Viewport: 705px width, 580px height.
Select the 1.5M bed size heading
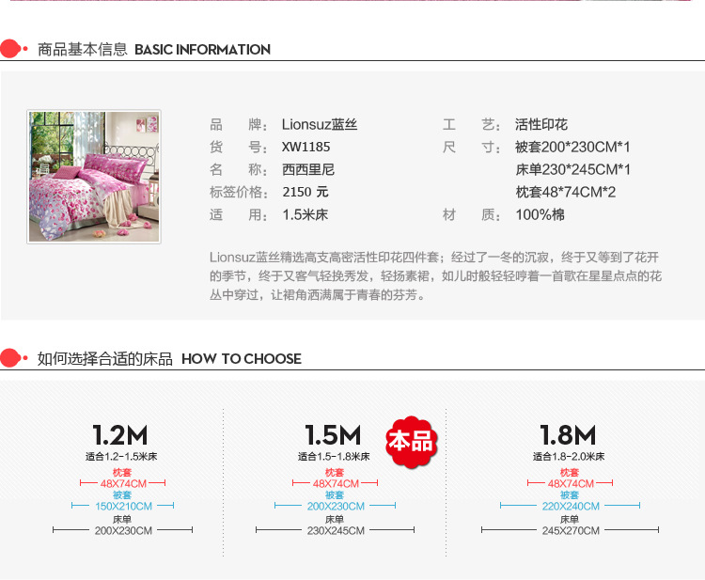[x=333, y=436]
